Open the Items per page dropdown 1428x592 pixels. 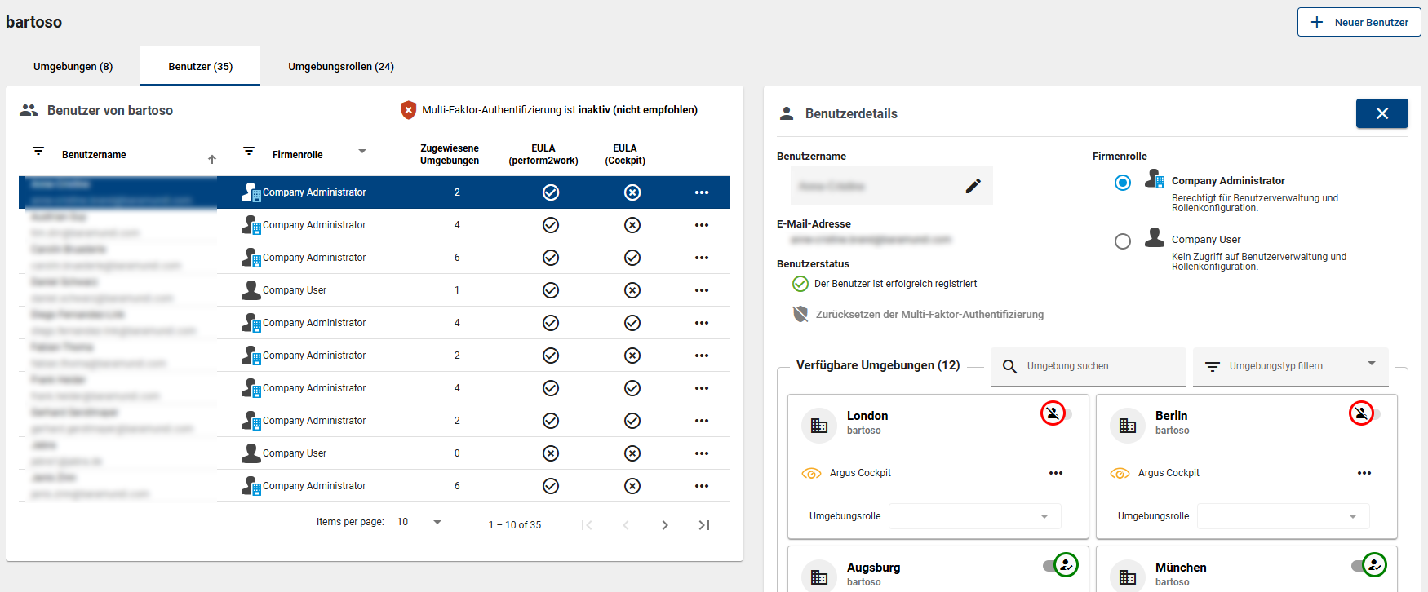pos(420,523)
